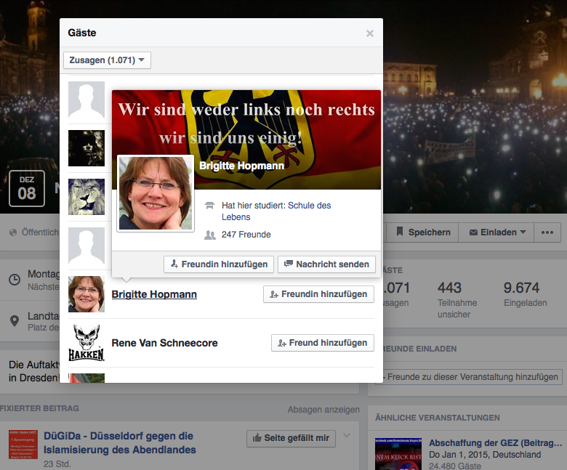Screen dimensions: 567x470
Task: View 443 Teilnahme unsicher guests
Action: [x=457, y=299]
